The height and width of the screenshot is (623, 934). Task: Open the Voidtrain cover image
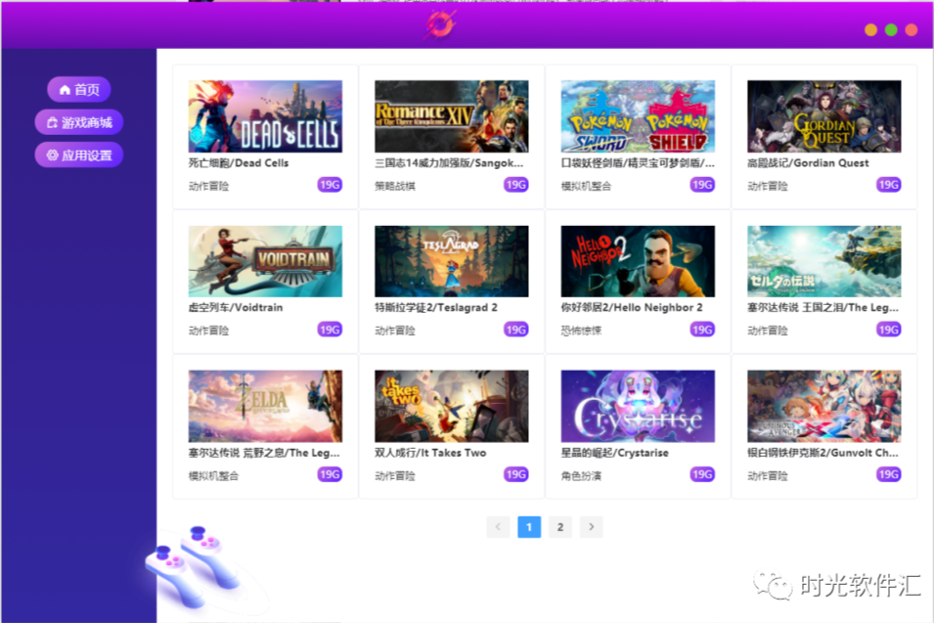[265, 261]
